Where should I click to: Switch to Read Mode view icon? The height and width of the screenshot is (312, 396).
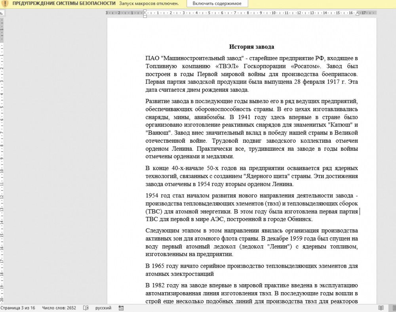381,308
